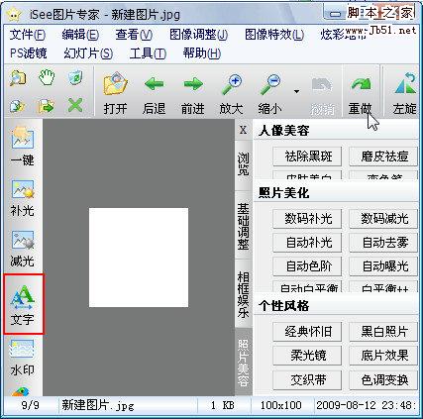Click the 自动色阶 button
Viewport: 423px width, 419px height.
(307, 266)
